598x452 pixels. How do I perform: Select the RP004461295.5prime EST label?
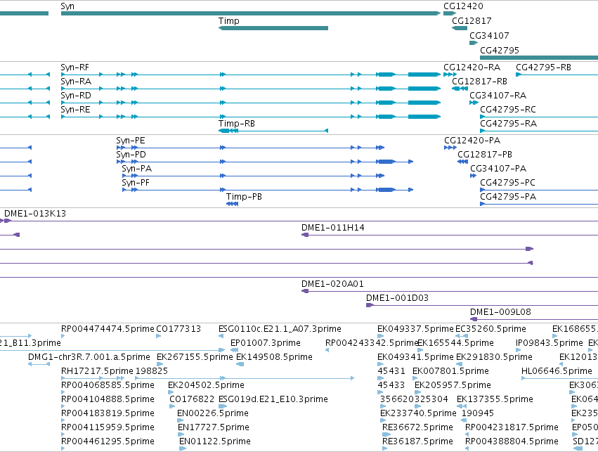point(108,441)
